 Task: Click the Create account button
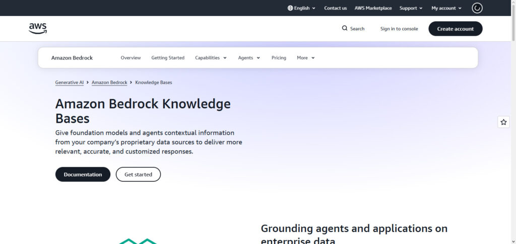(456, 29)
